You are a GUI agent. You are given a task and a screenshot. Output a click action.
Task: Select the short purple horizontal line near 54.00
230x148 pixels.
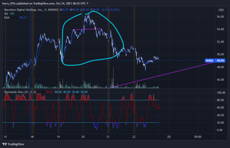click(x=88, y=29)
